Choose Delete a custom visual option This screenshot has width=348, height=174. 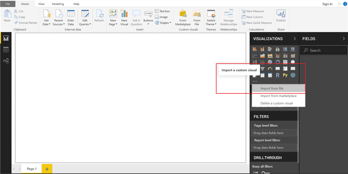[x=278, y=103]
